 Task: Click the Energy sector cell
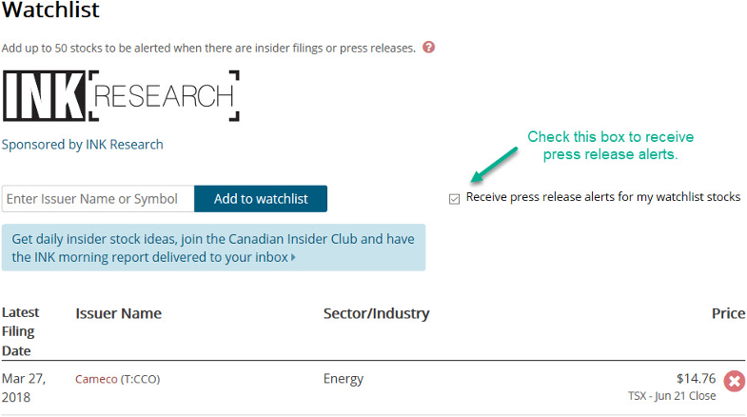click(343, 379)
